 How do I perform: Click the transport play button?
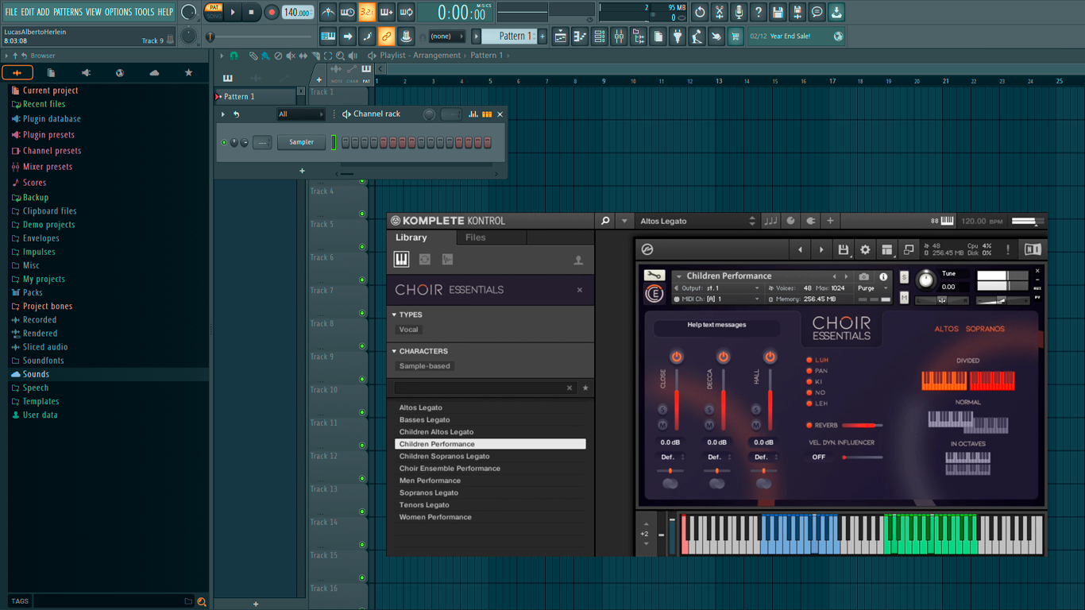(x=233, y=12)
